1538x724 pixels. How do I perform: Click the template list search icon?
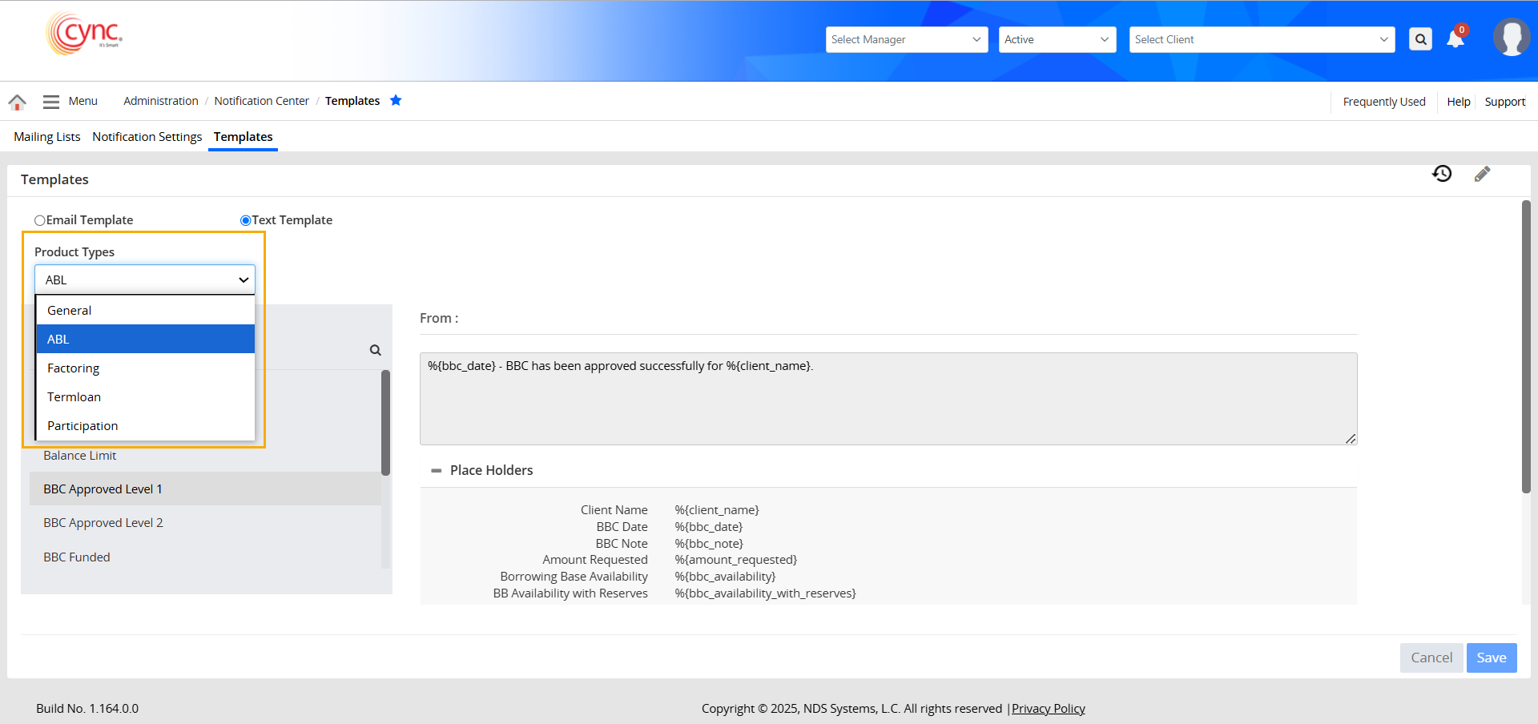(375, 350)
